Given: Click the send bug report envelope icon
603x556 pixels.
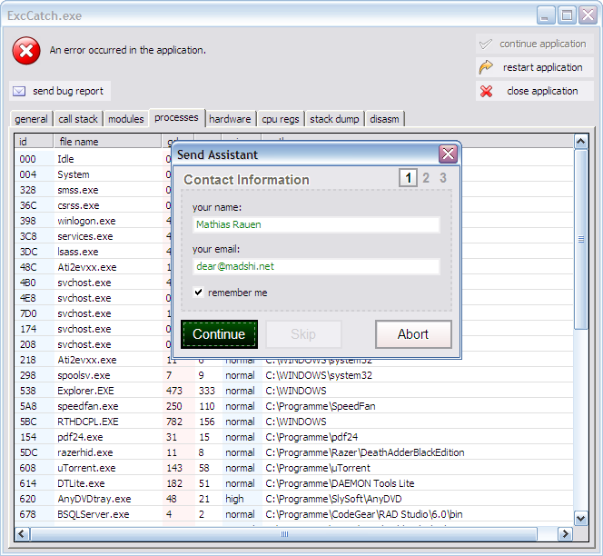Looking at the screenshot, I should pyautogui.click(x=19, y=91).
